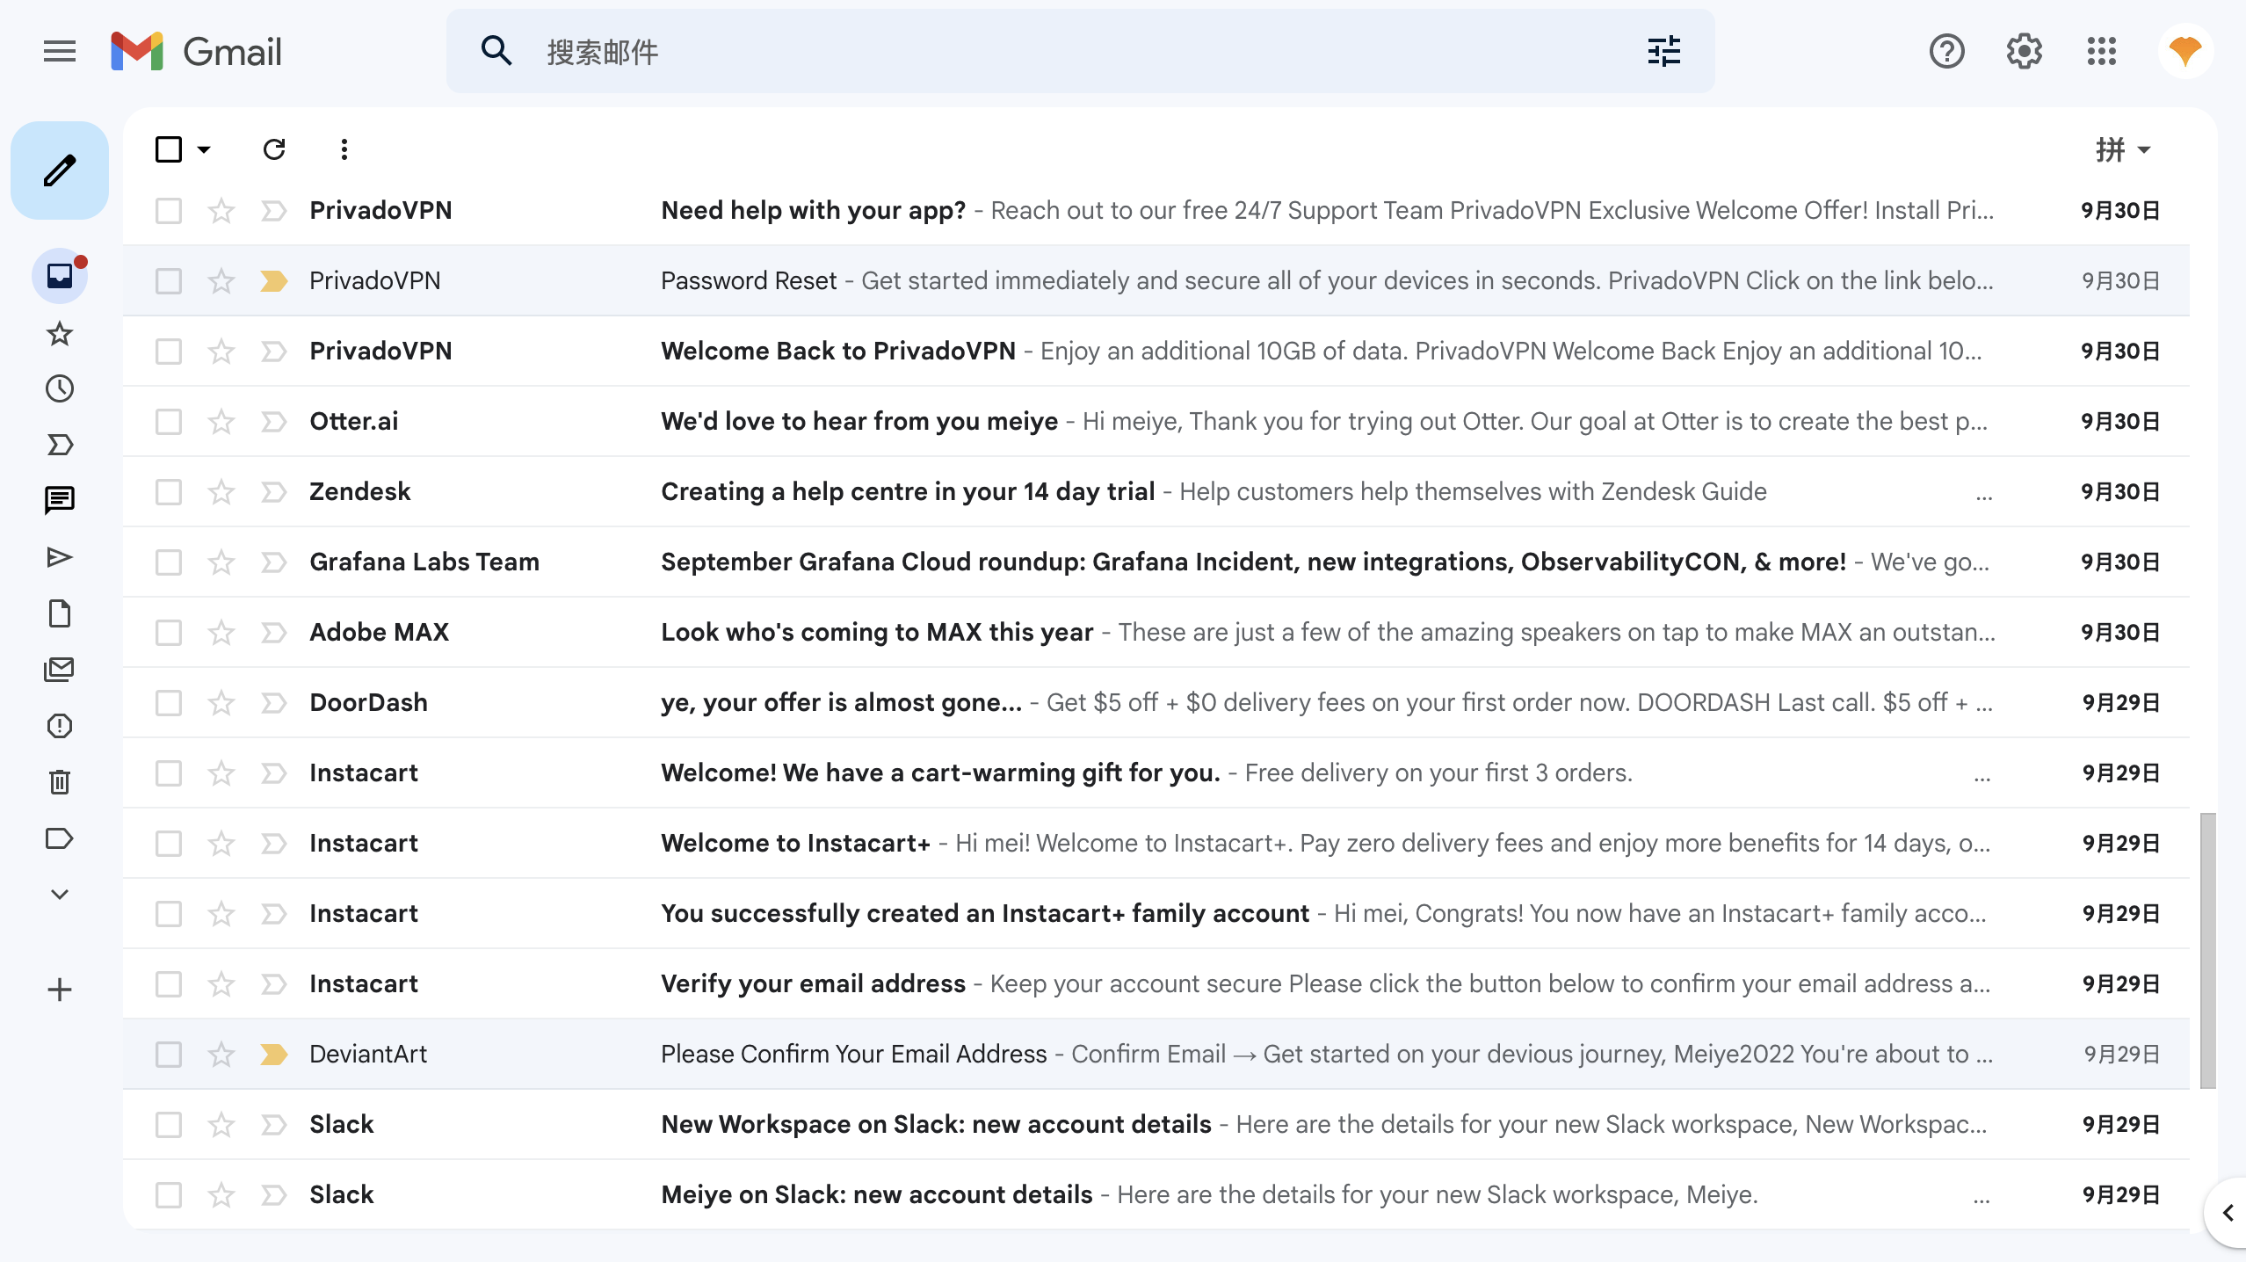Click the search mail input field
Viewport: 2246px width, 1262px height.
[x=1081, y=51]
